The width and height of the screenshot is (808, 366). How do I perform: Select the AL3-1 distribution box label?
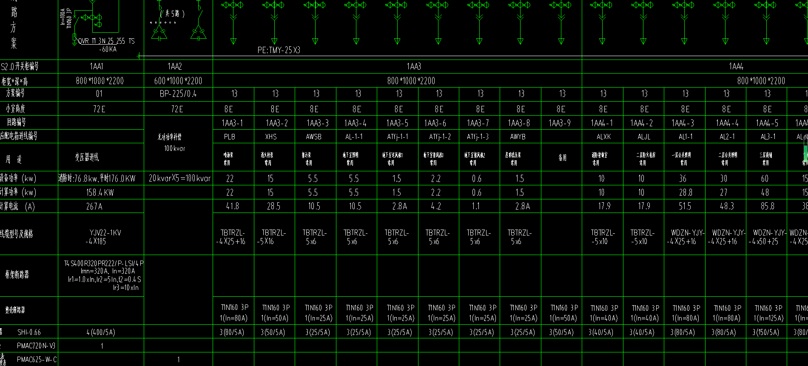click(768, 137)
